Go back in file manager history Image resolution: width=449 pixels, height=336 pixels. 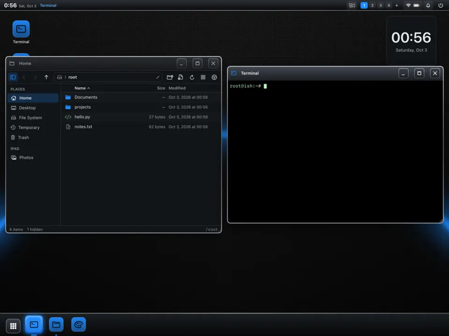(24, 77)
